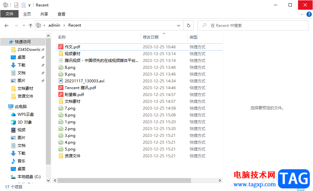Click the sidebar scroll up arrow
This screenshot has width=313, height=191.
48,36
